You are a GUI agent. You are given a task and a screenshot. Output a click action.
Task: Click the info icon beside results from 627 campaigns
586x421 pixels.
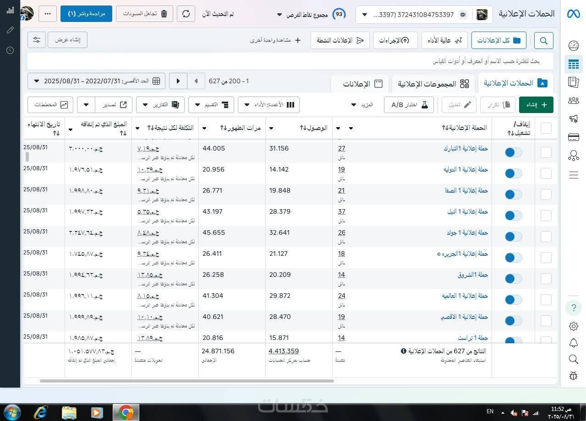[404, 351]
